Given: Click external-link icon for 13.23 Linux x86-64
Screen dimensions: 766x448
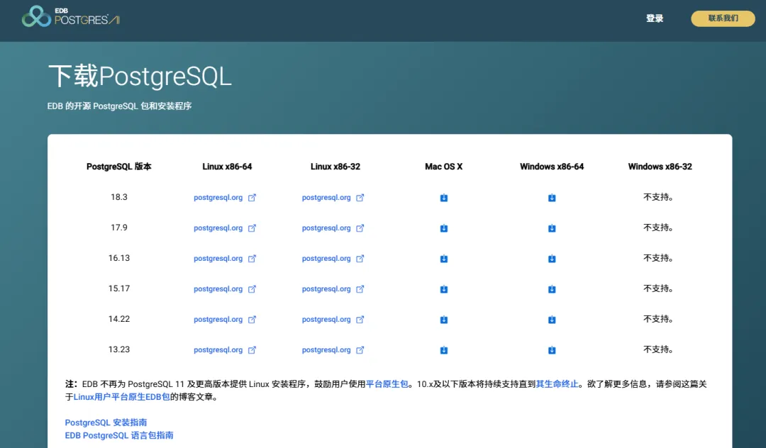Looking at the screenshot, I should [252, 350].
